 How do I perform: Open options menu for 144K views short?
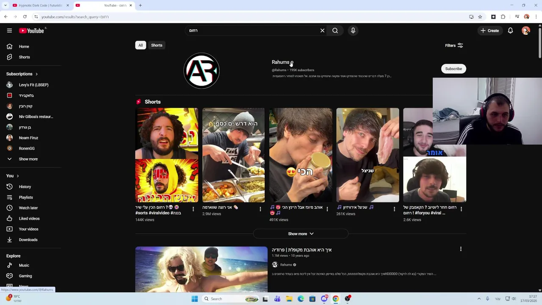tap(193, 209)
